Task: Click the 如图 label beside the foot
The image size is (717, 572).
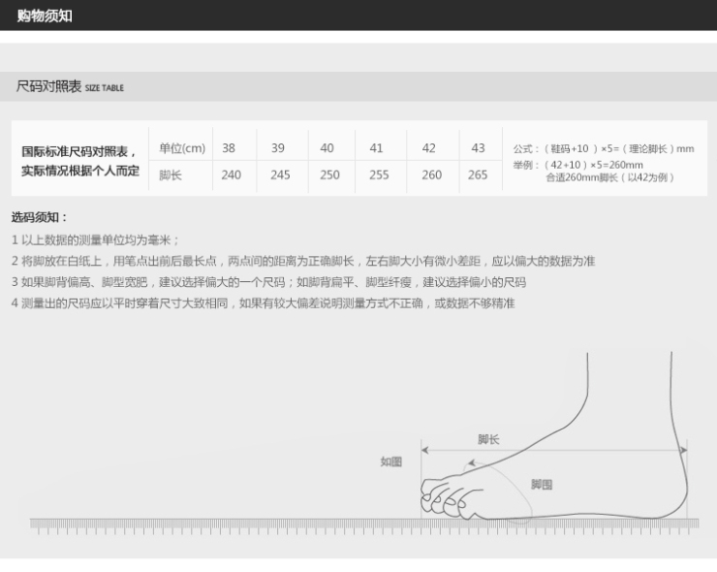Action: point(391,461)
